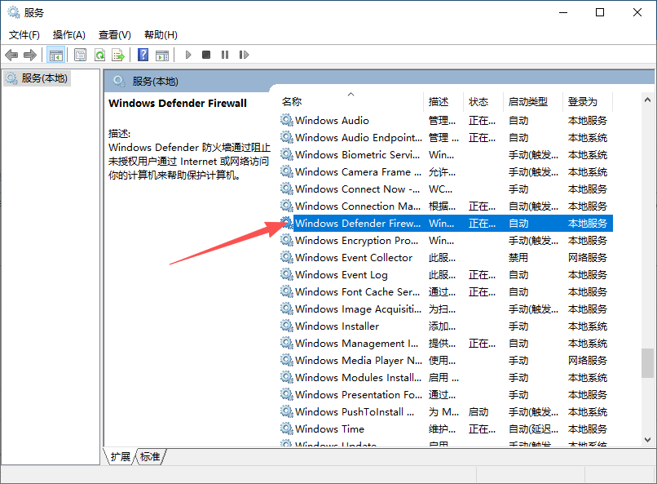
Task: Close the 服务 window
Action: [x=637, y=12]
